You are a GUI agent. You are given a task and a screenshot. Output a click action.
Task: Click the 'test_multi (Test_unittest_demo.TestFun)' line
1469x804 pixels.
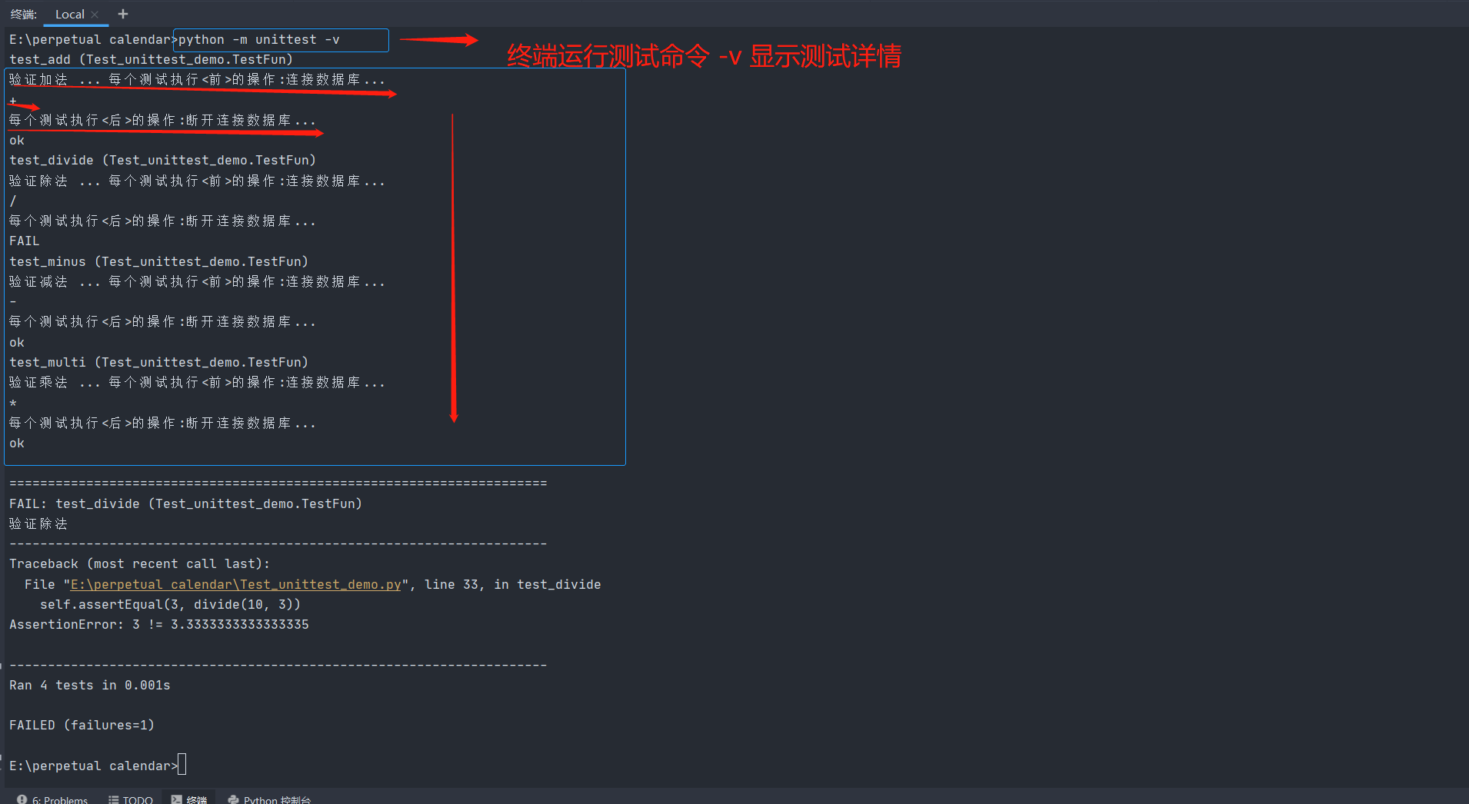(x=159, y=363)
